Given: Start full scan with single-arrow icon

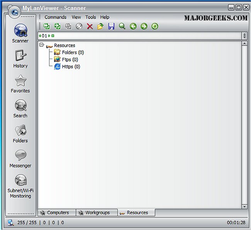Looking at the screenshot, I should click(x=57, y=26).
